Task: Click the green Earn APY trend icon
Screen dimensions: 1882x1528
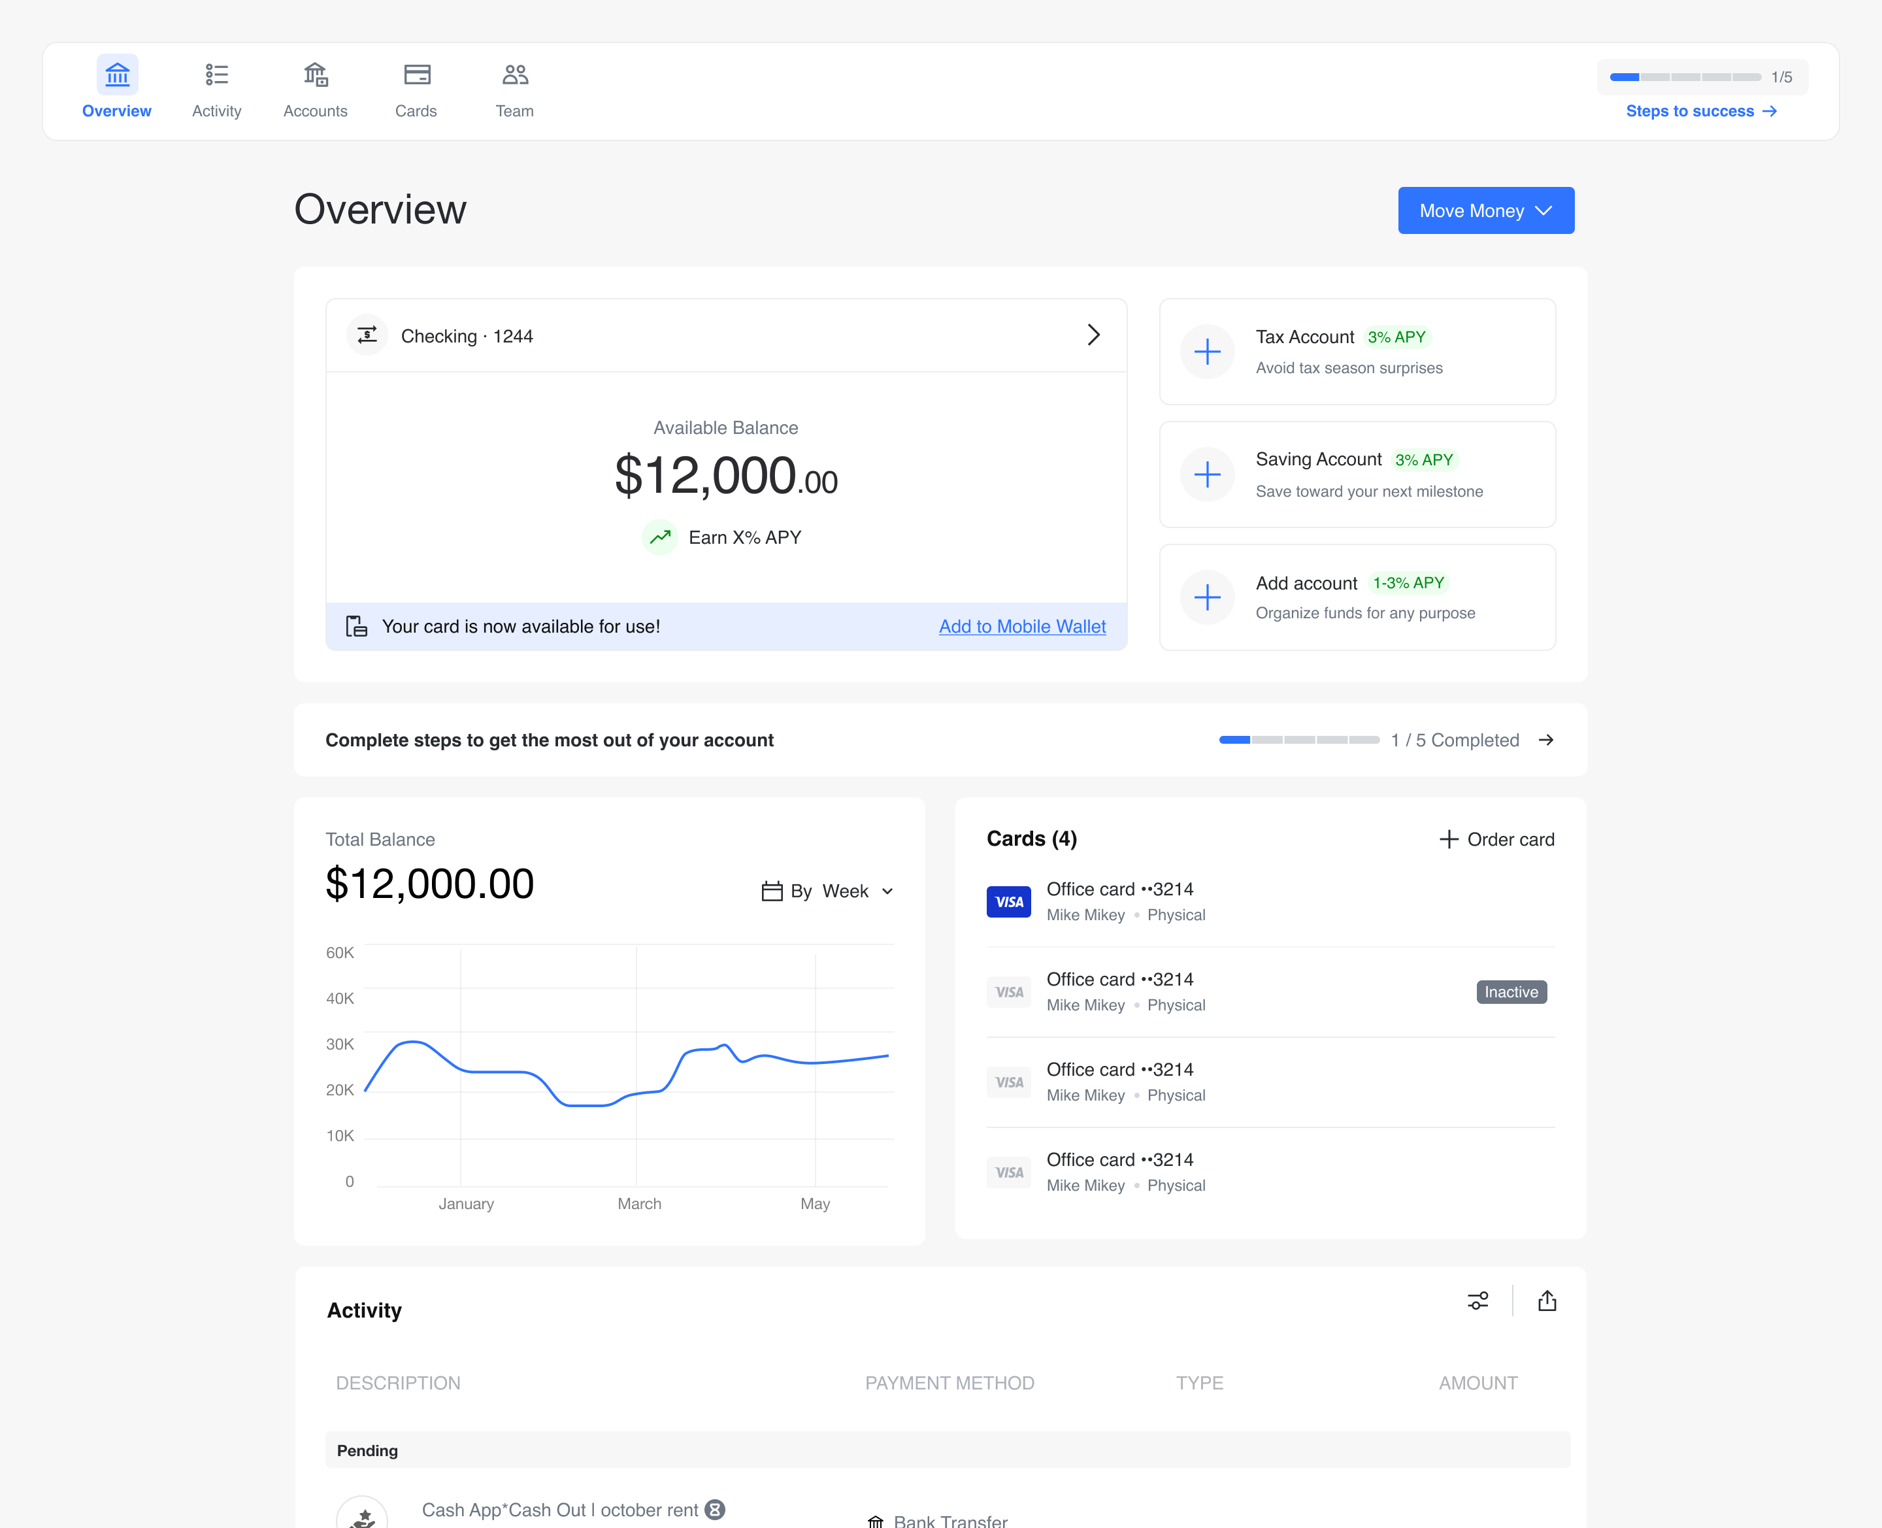Action: 660,537
